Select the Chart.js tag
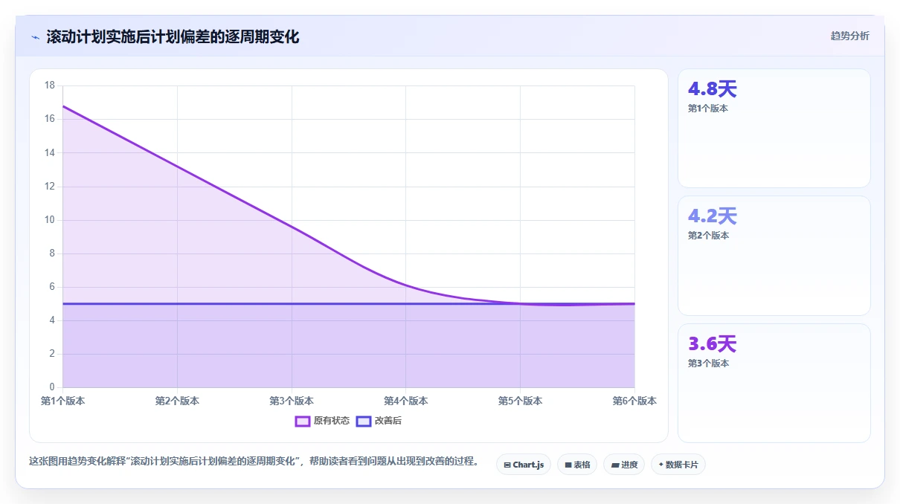The width and height of the screenshot is (900, 504). 524,465
